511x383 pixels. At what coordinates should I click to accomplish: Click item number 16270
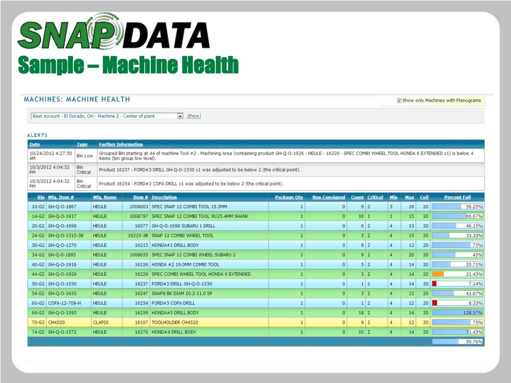tap(141, 332)
